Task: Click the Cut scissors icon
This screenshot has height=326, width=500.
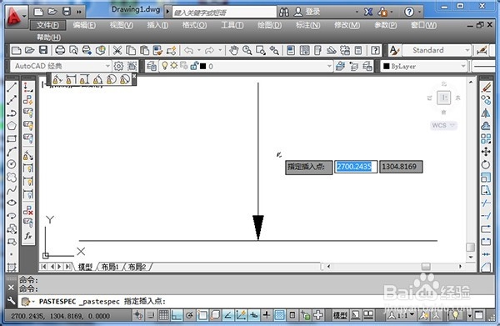Action: [117, 50]
